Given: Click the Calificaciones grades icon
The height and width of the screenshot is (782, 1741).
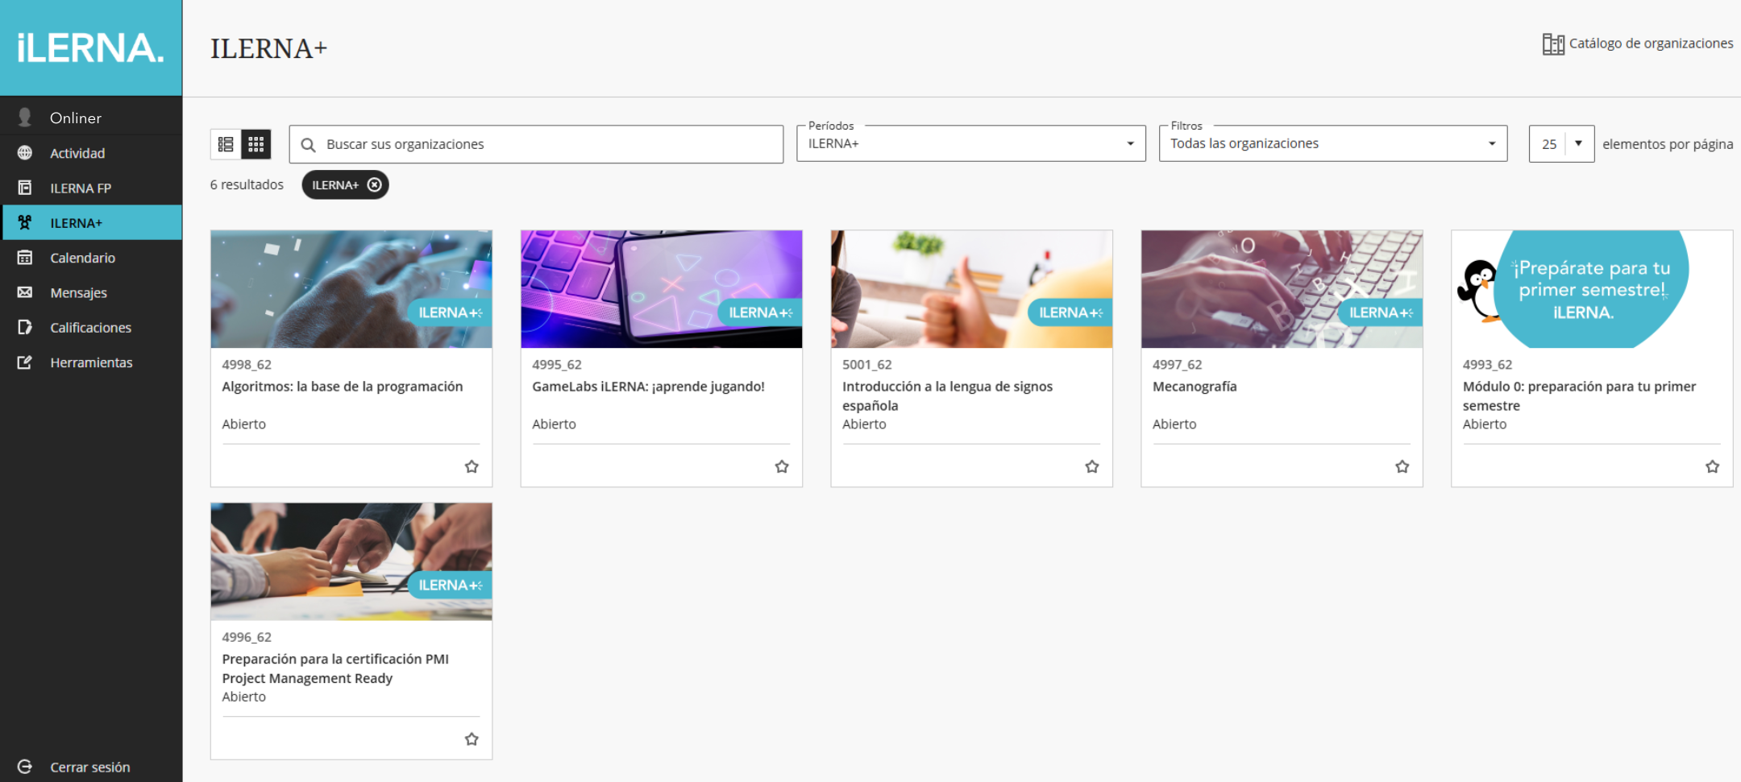Looking at the screenshot, I should [25, 327].
